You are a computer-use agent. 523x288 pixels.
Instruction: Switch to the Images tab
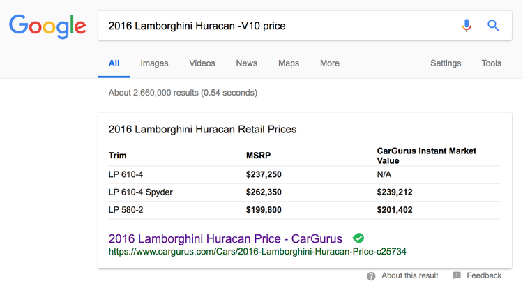click(x=154, y=63)
